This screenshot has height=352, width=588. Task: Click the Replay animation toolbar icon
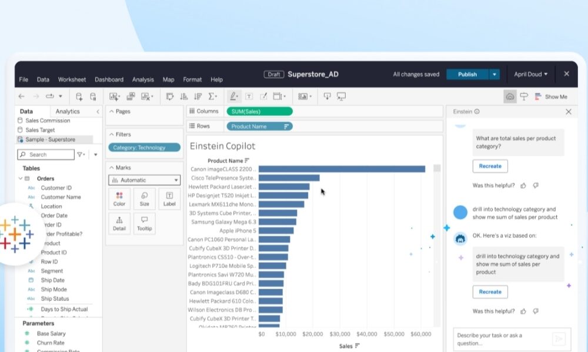point(50,96)
